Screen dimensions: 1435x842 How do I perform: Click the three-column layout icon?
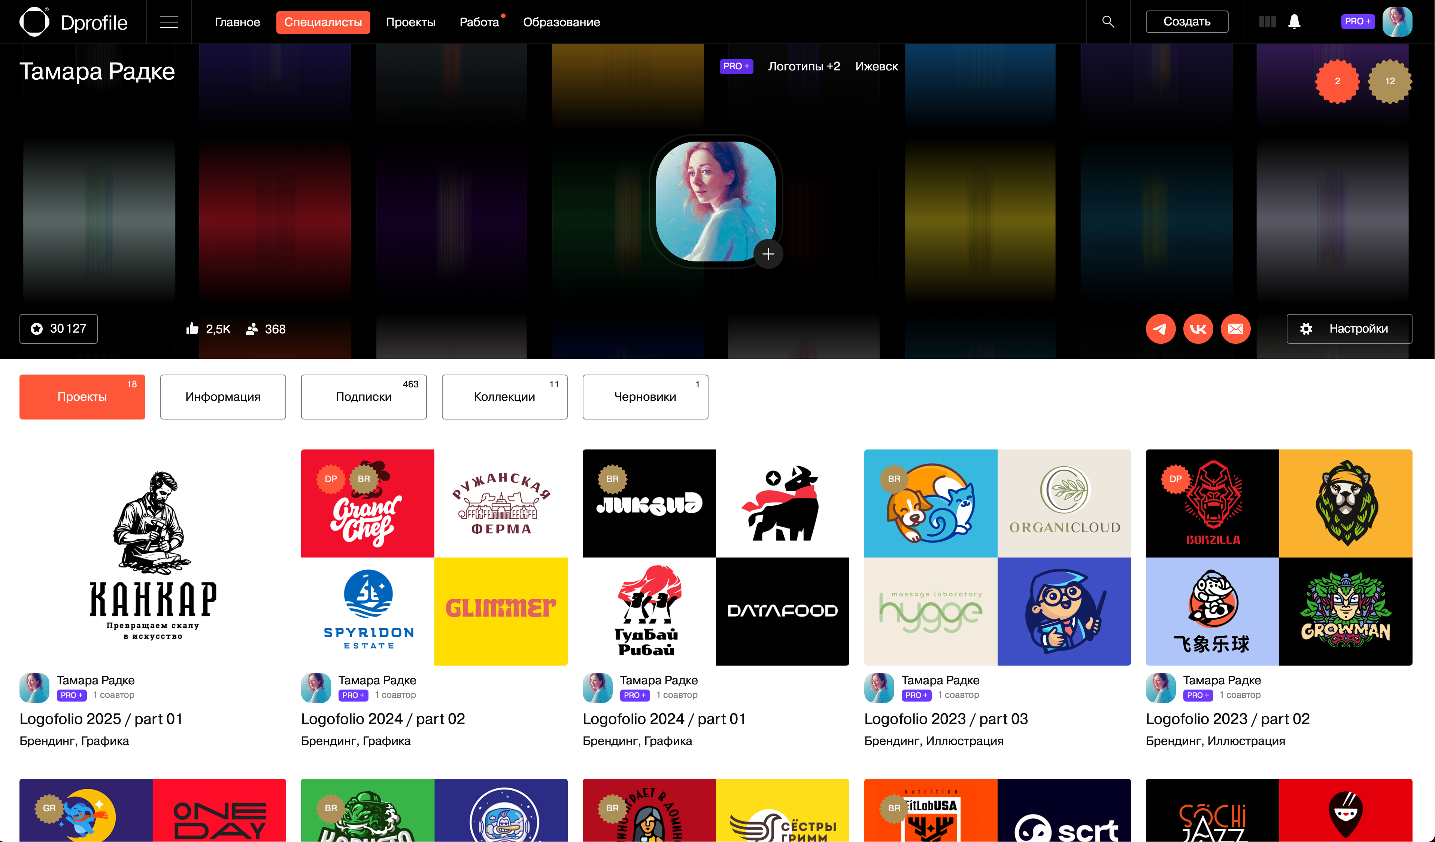coord(1267,22)
